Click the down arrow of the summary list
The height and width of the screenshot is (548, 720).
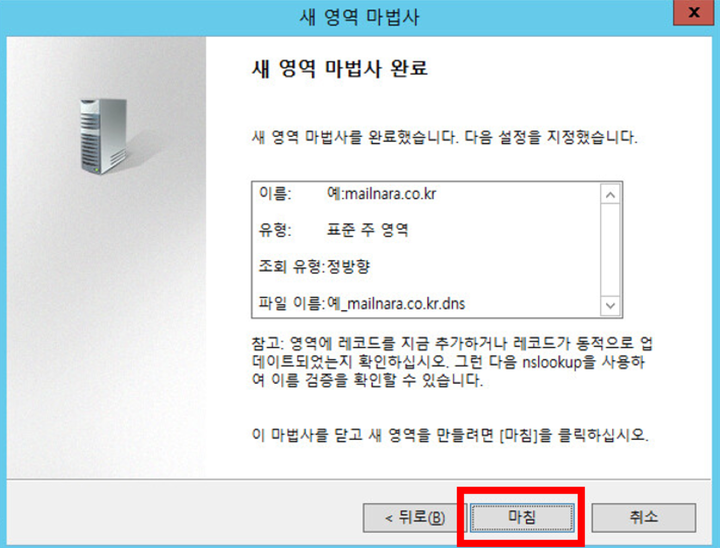(x=610, y=306)
